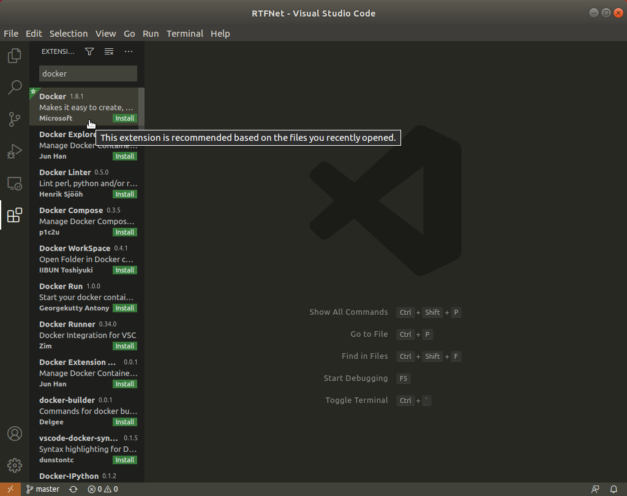Open the Run and Debug view
627x496 pixels.
pos(15,151)
